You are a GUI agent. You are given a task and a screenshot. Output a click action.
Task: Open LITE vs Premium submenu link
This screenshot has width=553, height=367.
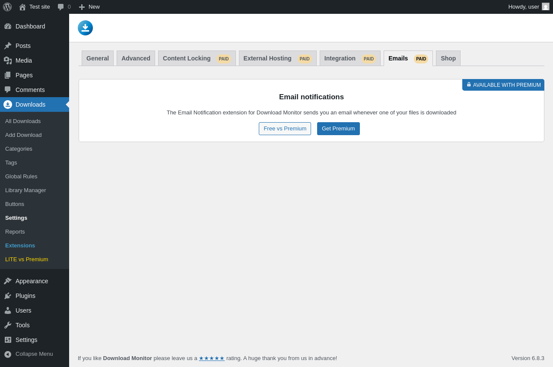tap(27, 259)
